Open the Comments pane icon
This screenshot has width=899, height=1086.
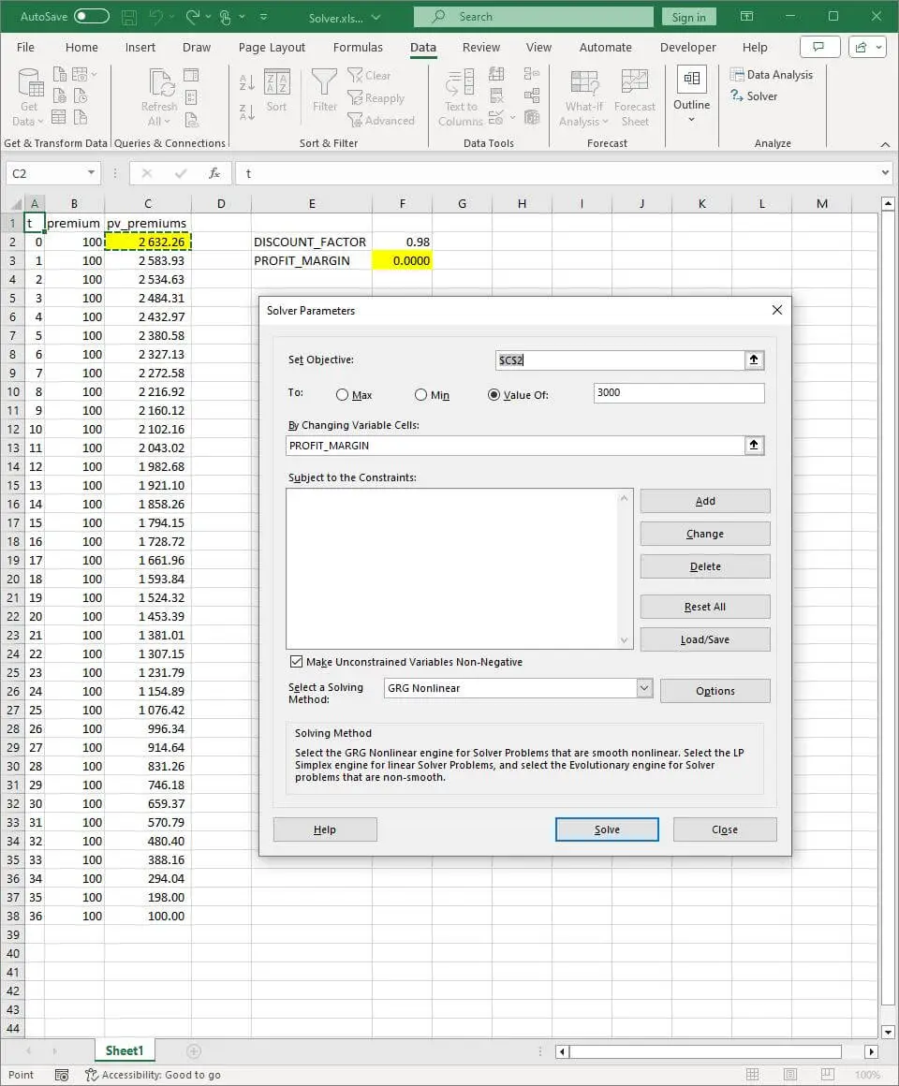pyautogui.click(x=819, y=47)
